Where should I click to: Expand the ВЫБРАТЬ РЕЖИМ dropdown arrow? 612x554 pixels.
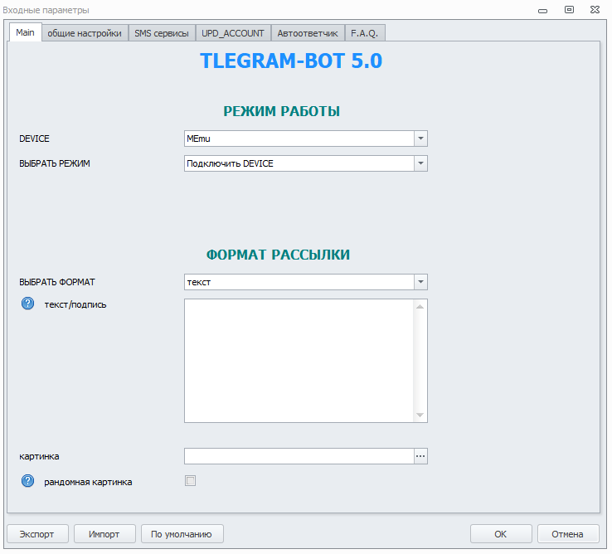[x=420, y=163]
